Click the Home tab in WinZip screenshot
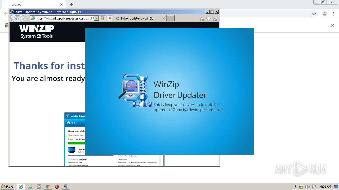This screenshot has height=190, width=339. click(72, 123)
